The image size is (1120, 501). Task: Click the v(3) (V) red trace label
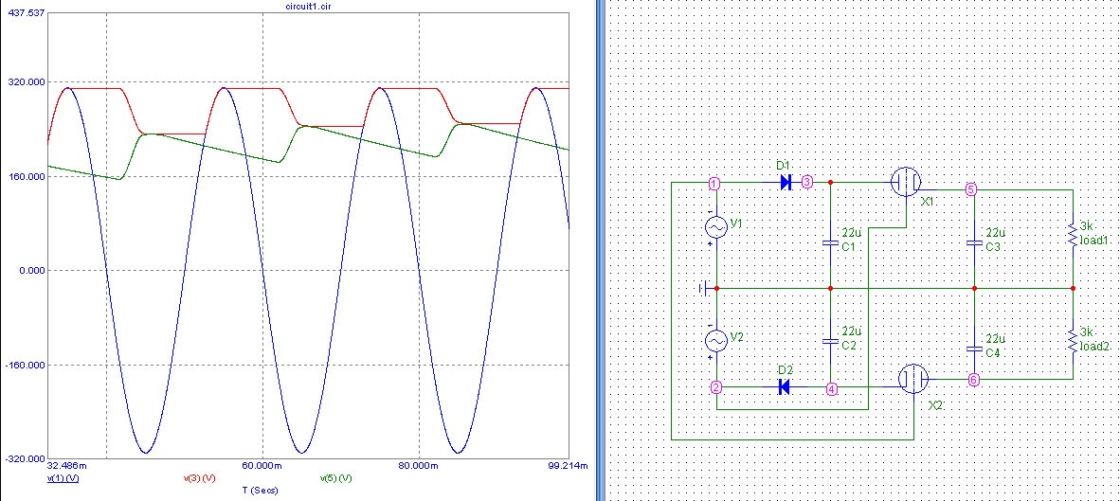pyautogui.click(x=199, y=477)
